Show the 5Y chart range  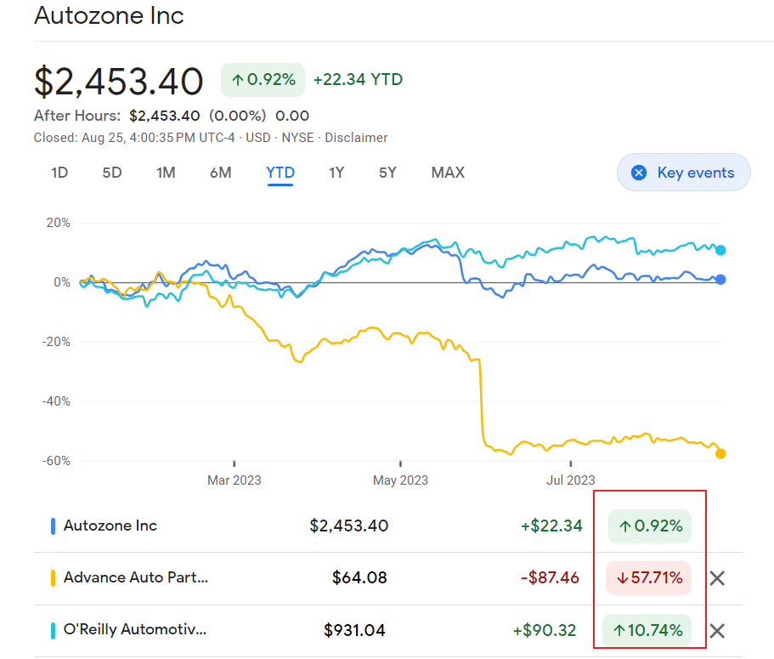(387, 173)
